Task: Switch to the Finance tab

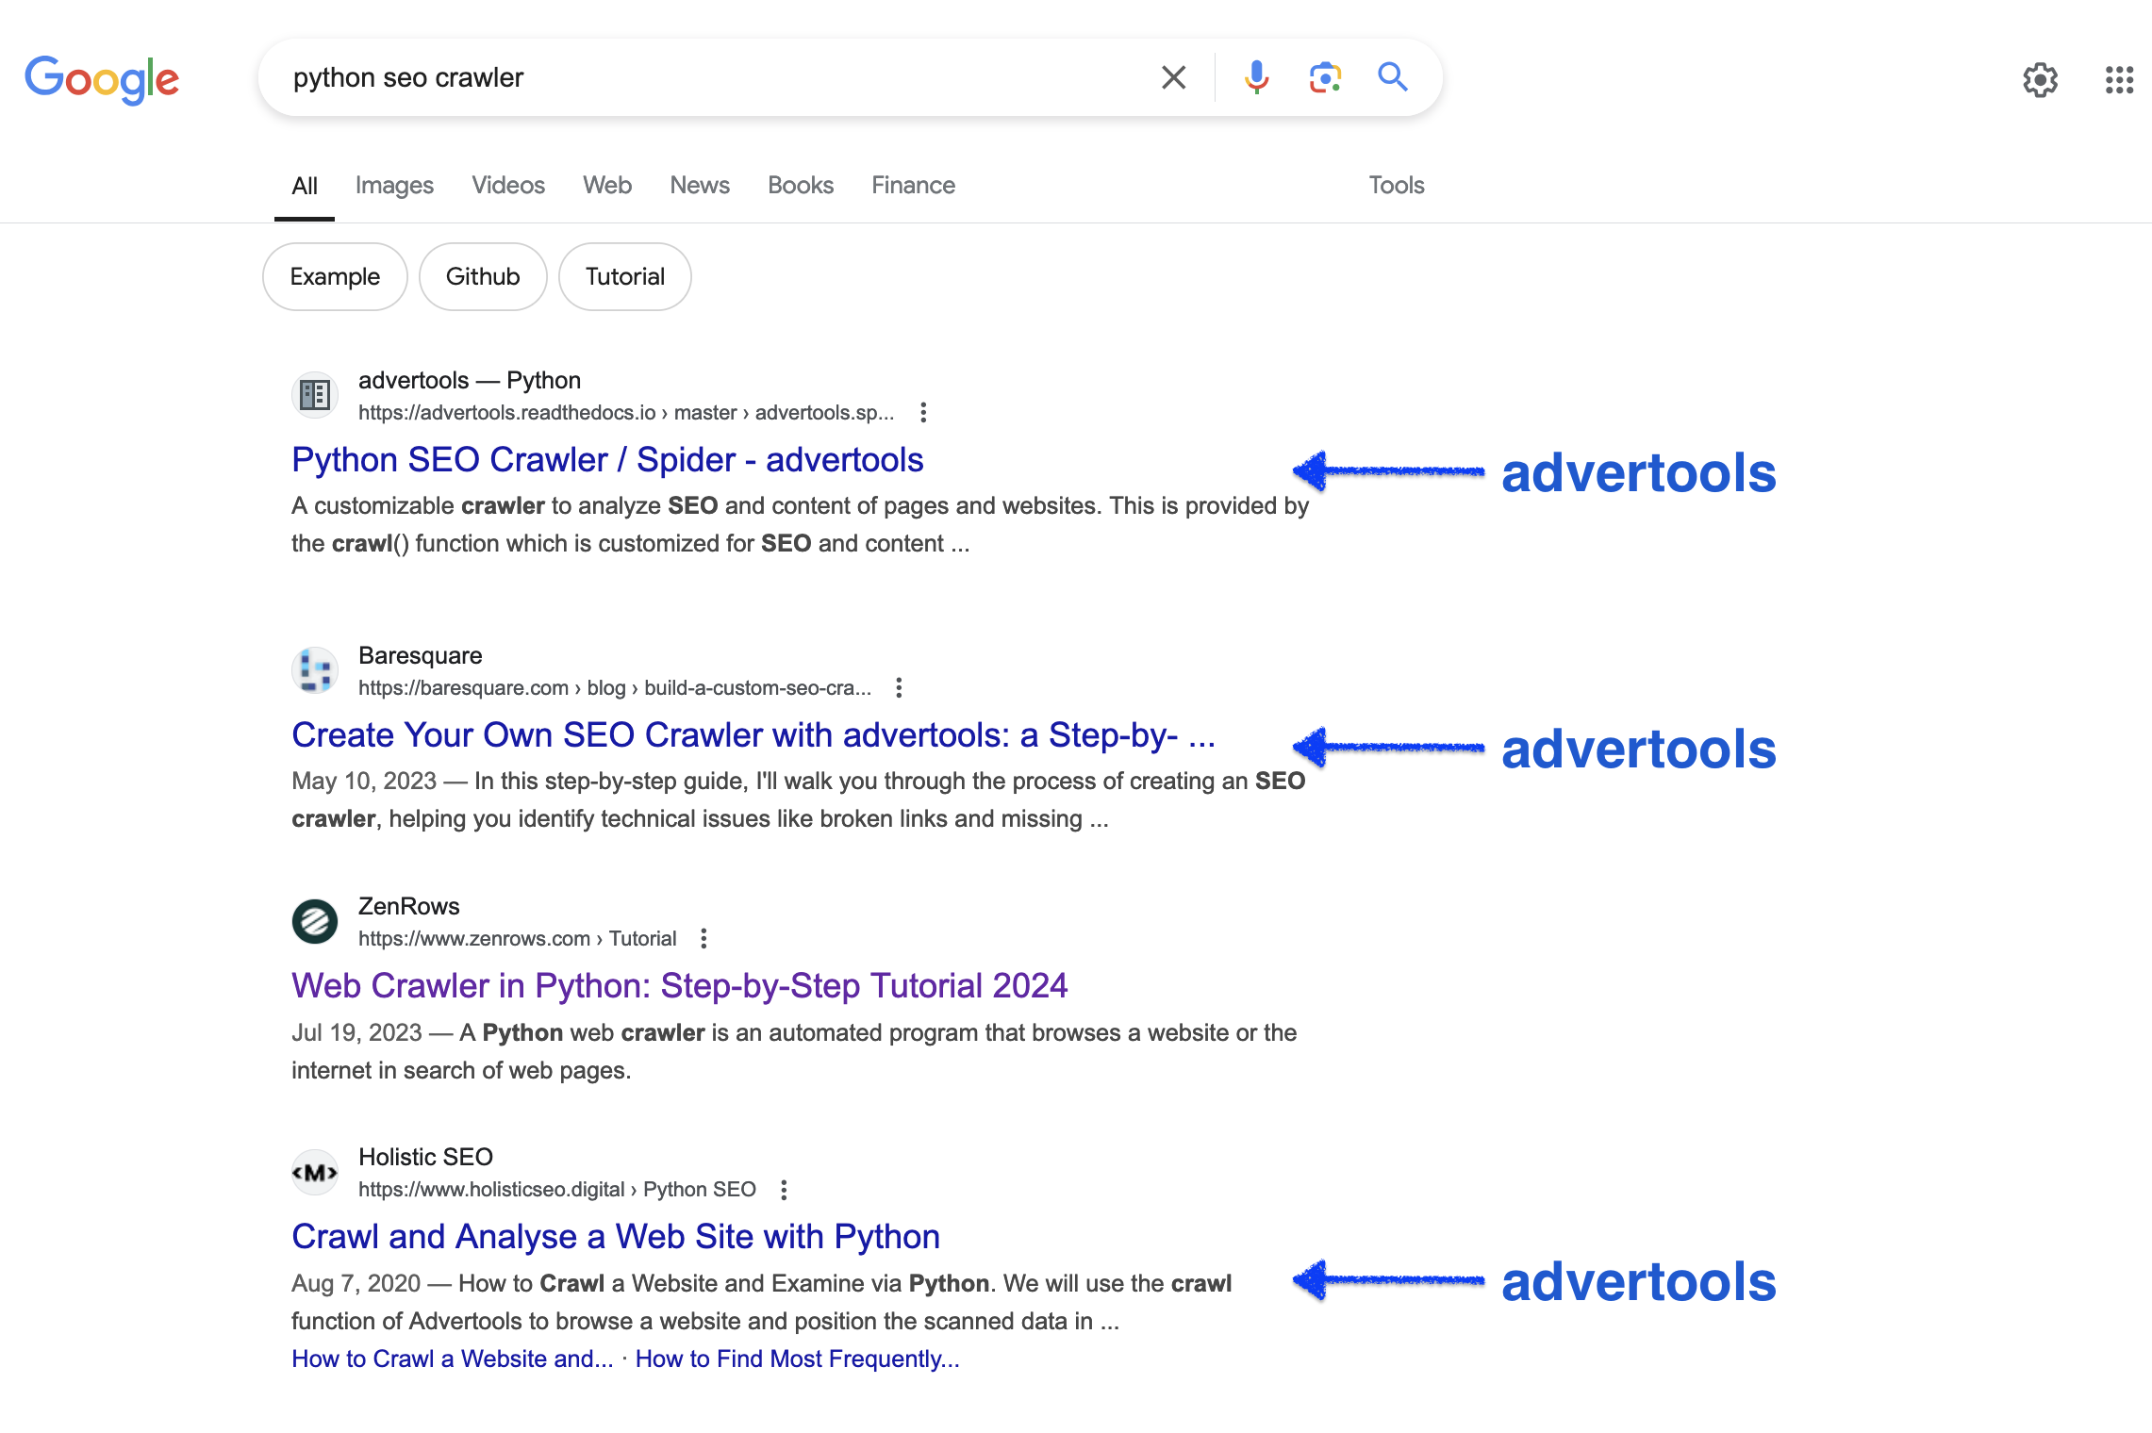Action: point(913,186)
